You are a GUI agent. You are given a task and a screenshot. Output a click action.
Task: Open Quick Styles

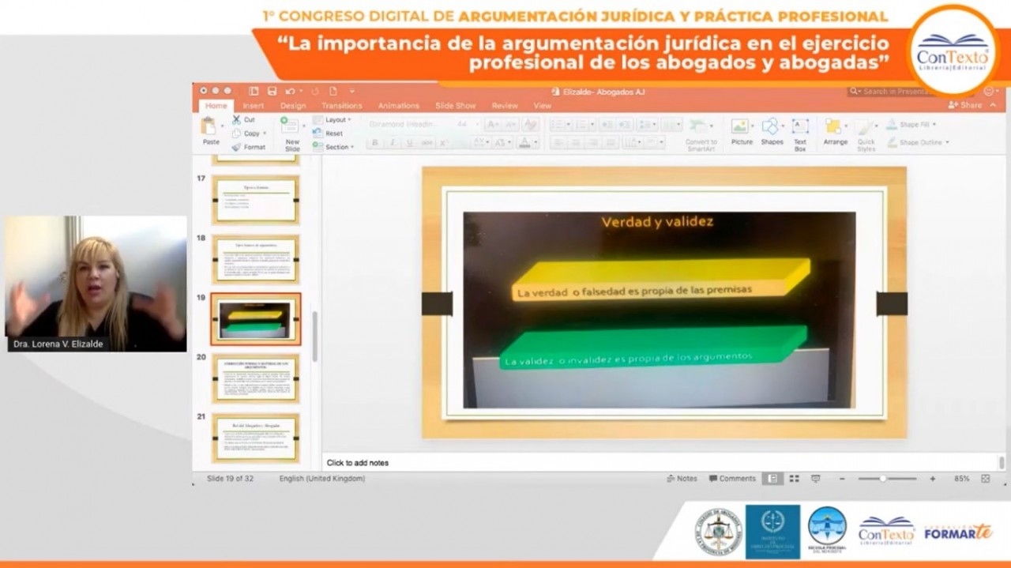pyautogui.click(x=866, y=135)
